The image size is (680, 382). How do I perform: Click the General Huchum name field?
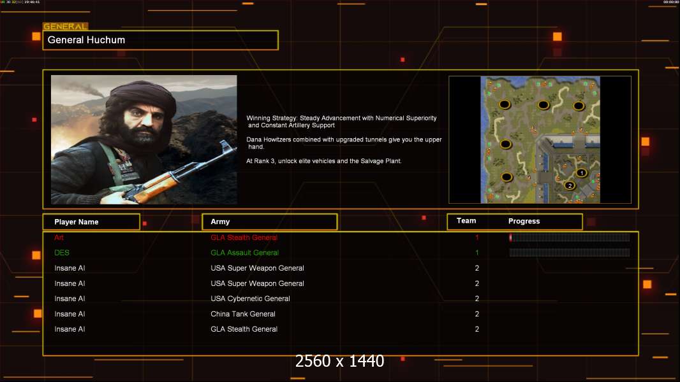(160, 40)
